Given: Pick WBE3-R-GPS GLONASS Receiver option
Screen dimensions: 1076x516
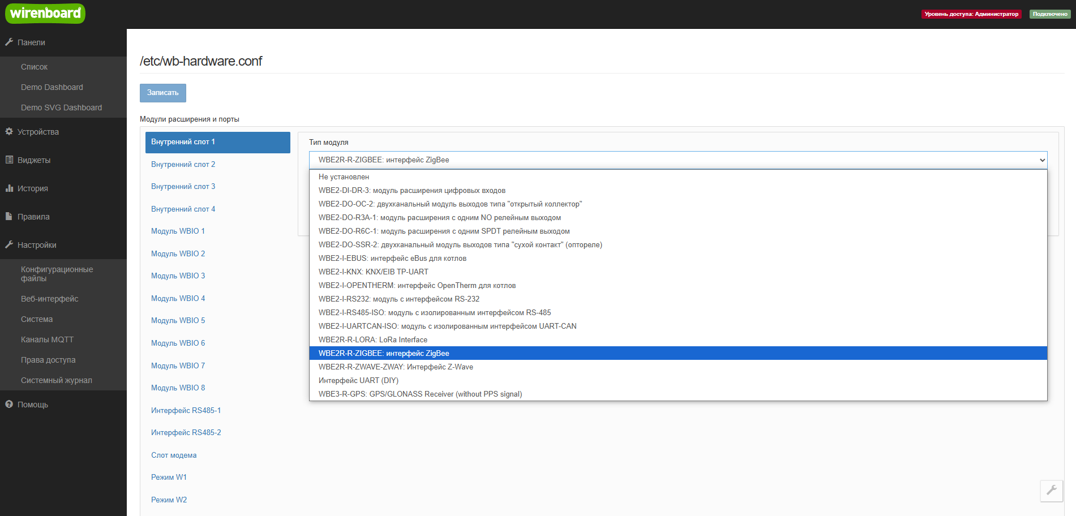Looking at the screenshot, I should click(678, 394).
